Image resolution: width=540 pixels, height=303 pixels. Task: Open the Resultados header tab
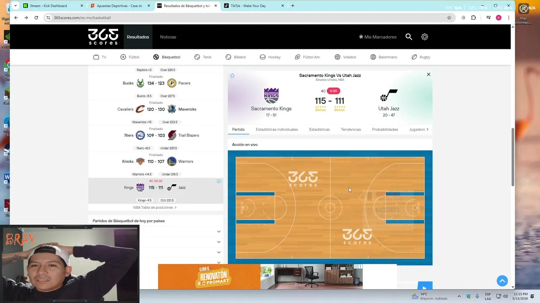click(138, 37)
